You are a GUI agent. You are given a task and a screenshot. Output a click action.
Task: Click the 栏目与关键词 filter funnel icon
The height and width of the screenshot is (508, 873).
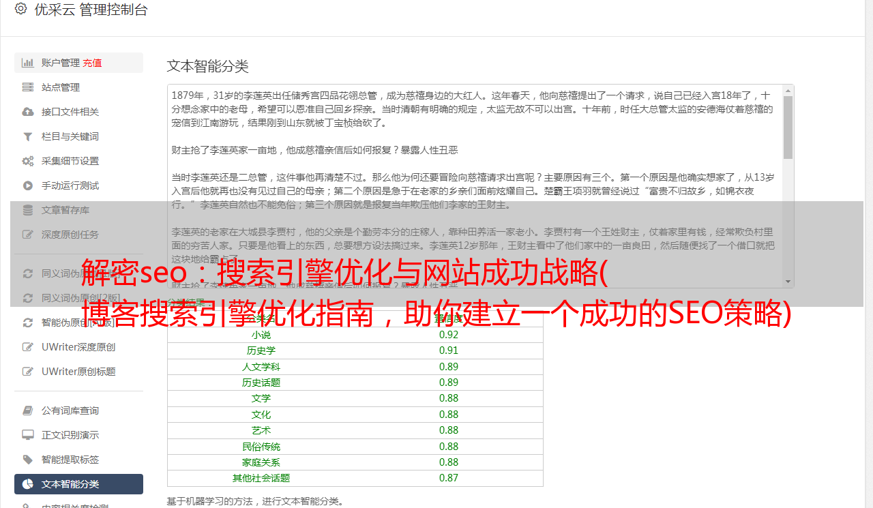pos(28,136)
